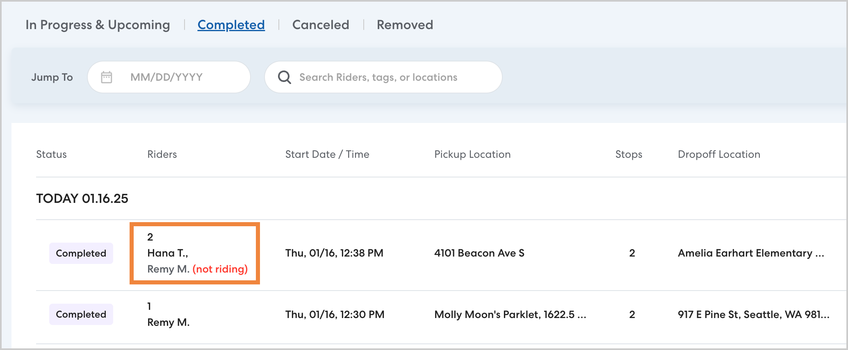Viewport: 848px width, 350px height.
Task: Click Completed badge on 12:30 PM ride
Action: pos(81,314)
